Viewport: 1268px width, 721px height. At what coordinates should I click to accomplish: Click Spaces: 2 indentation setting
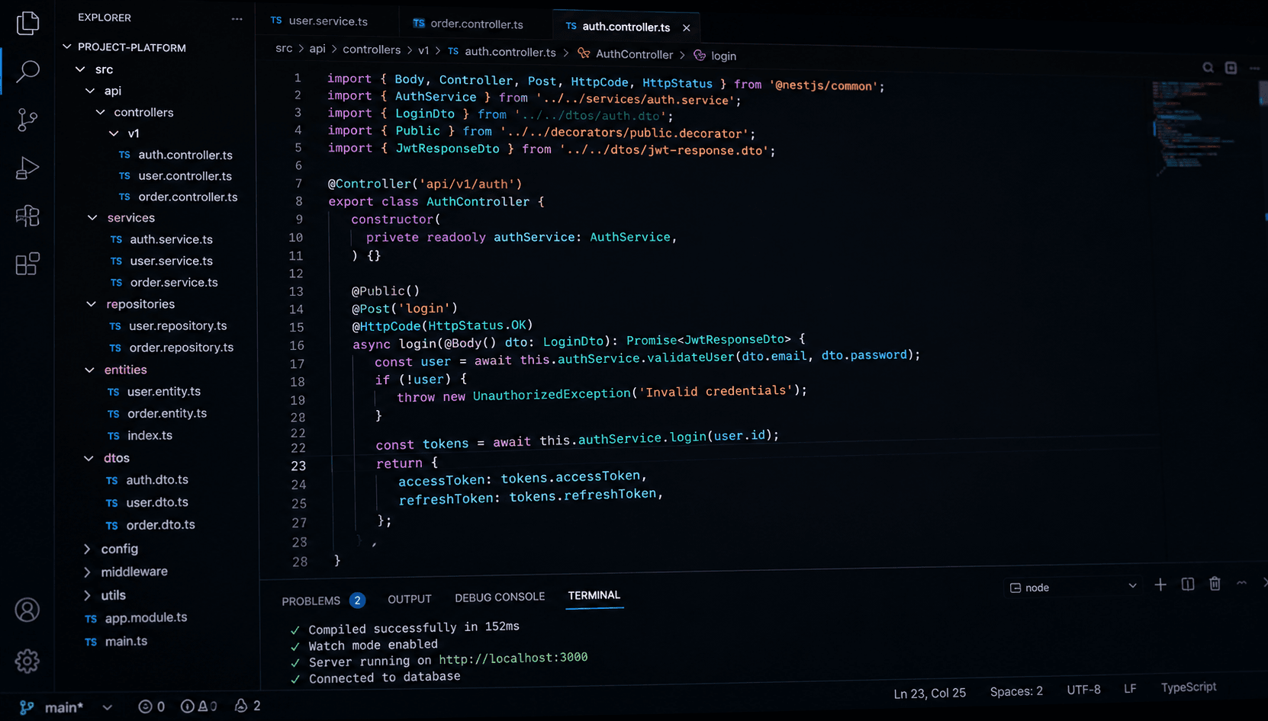(1016, 691)
